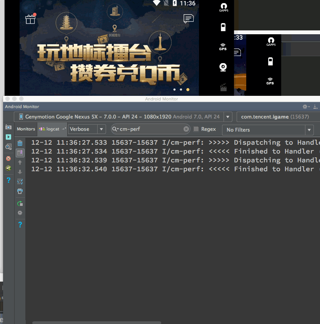Open the No Filters dropdown
The width and height of the screenshot is (320, 324).
pos(268,130)
